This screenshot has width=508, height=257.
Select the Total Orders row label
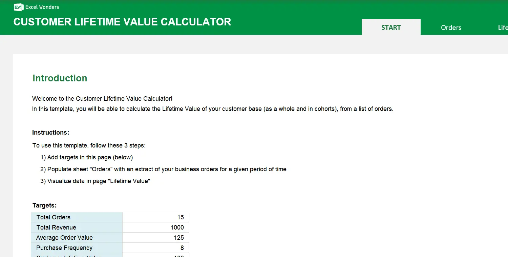53,217
